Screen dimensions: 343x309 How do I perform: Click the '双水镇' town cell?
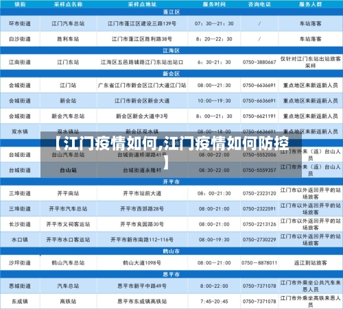coord(20,132)
